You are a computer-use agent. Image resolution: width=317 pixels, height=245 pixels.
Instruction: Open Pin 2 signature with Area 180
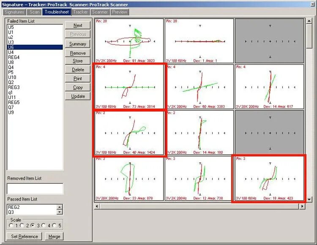coord(199,133)
